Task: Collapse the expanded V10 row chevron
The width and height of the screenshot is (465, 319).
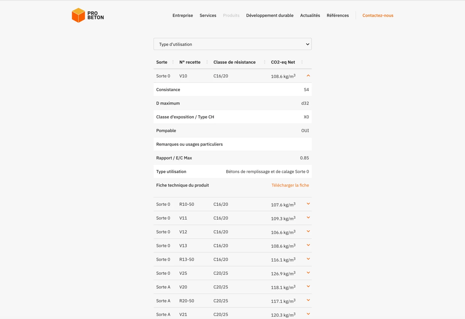Action: pyautogui.click(x=308, y=76)
